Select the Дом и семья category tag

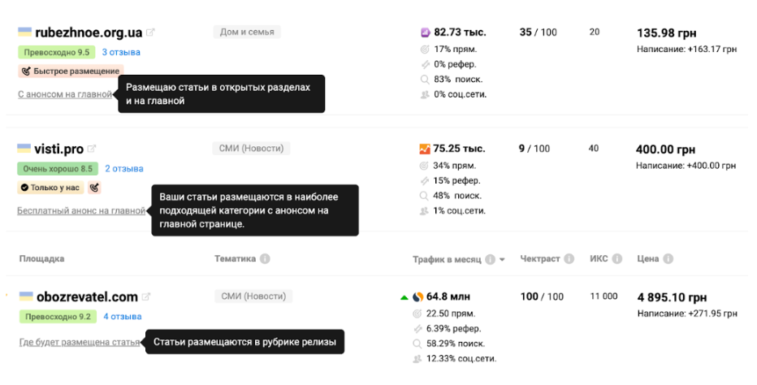click(x=247, y=32)
